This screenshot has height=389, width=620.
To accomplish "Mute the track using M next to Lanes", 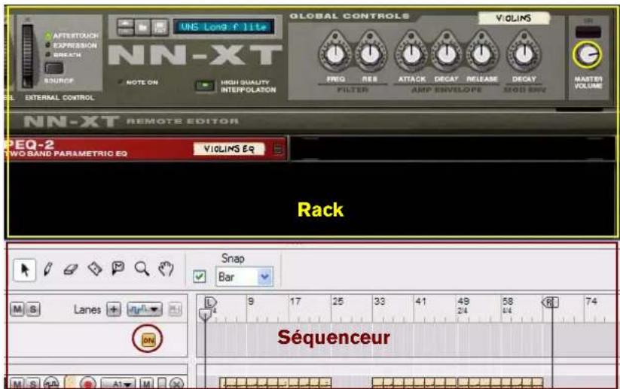I will tap(17, 309).
